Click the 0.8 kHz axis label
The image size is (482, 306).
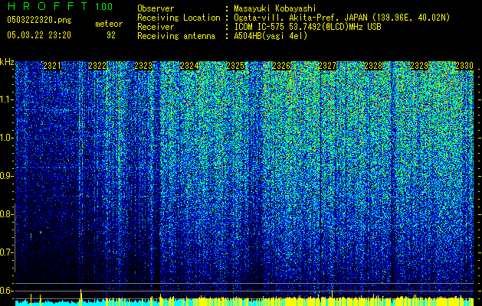click(5, 214)
